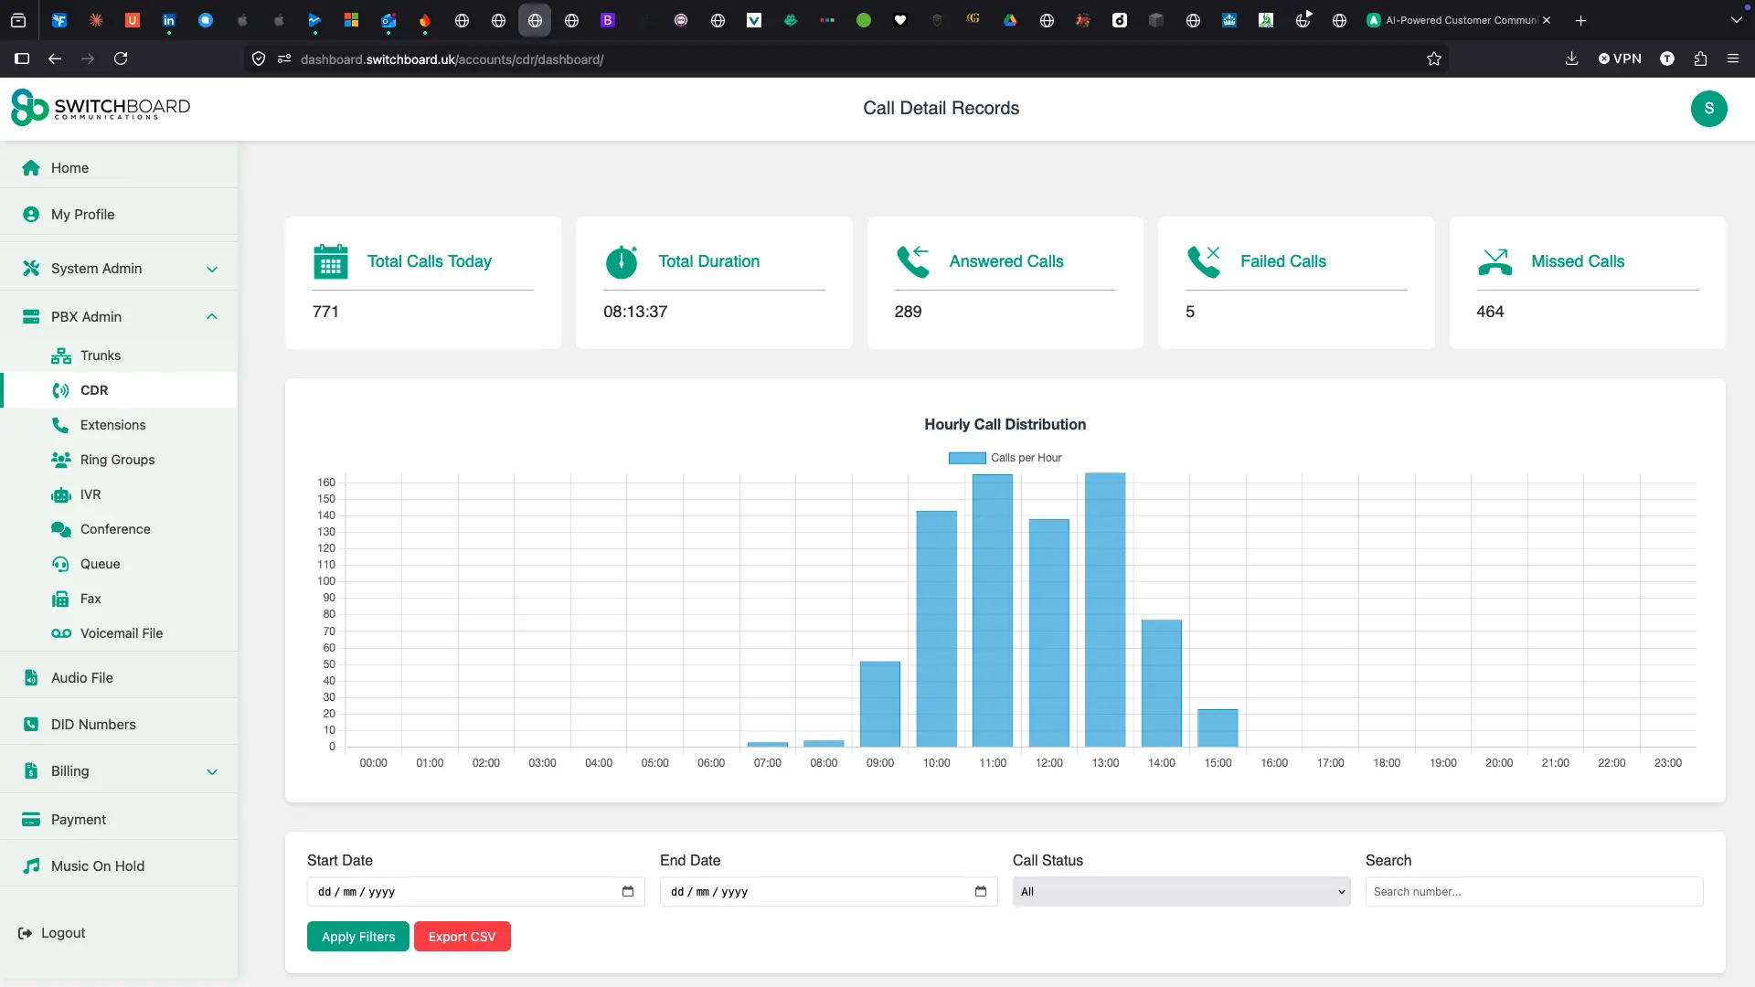The image size is (1755, 987).
Task: Click the Total Calls Today calendar icon
Action: (x=331, y=261)
